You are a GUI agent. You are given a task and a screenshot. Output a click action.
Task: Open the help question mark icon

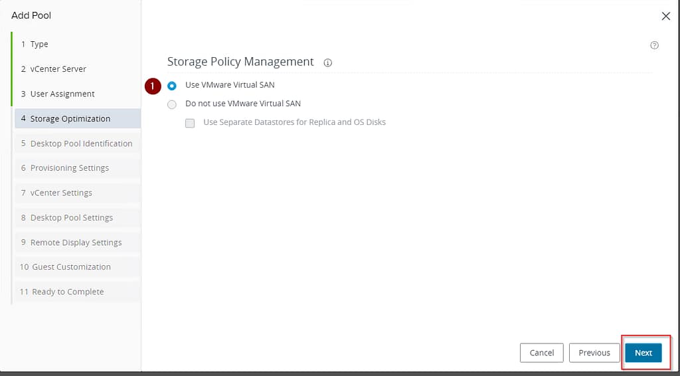point(654,45)
